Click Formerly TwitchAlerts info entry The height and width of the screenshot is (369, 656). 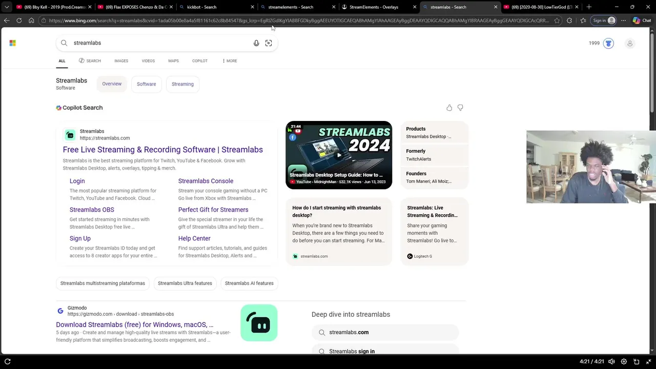[x=434, y=155]
